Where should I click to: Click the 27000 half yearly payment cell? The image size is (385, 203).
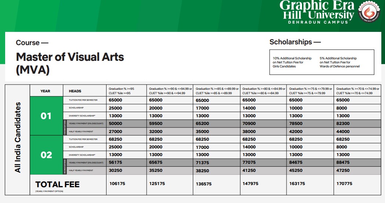tap(116, 132)
